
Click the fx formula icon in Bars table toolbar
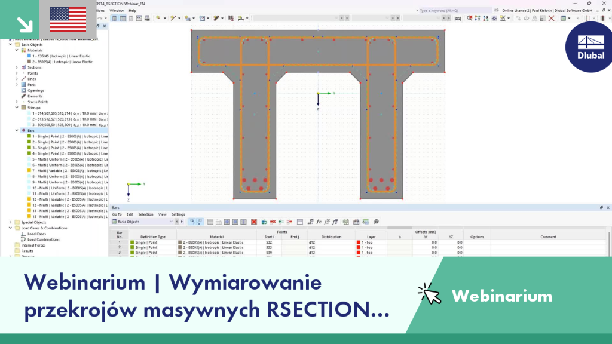coord(319,222)
